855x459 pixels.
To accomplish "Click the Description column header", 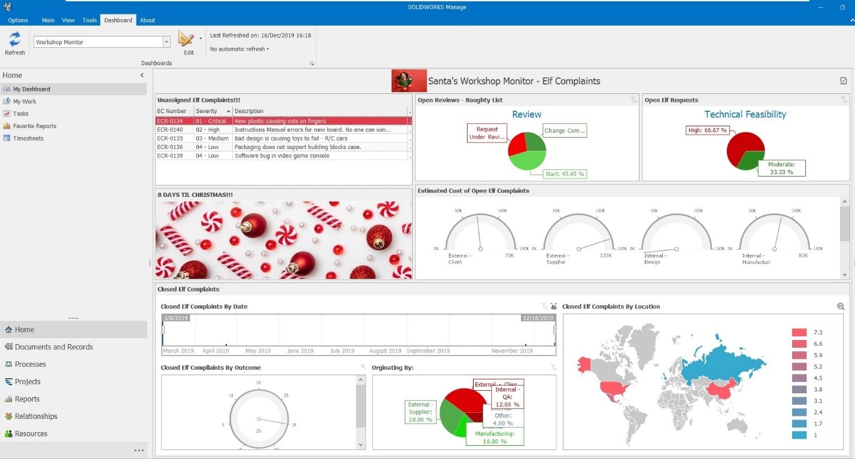I will (320, 111).
